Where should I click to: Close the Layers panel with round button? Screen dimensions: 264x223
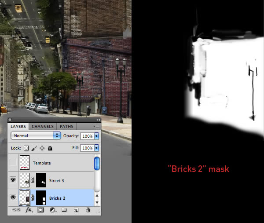(10, 120)
